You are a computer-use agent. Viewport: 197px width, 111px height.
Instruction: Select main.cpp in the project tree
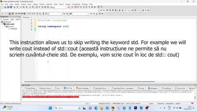tap(14, 29)
